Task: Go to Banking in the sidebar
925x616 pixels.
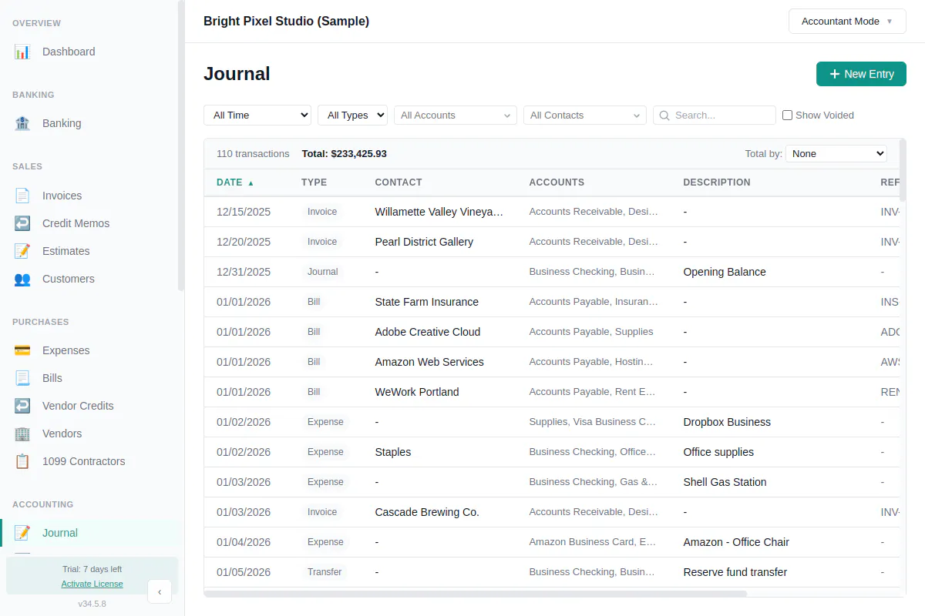Action: [x=92, y=123]
